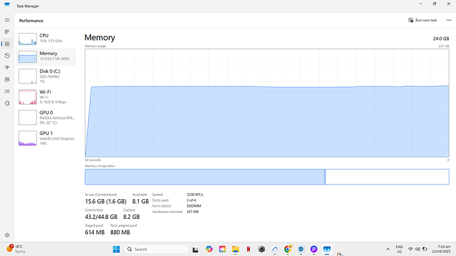The image size is (456, 256).
Task: Click the Committed value 43.2/44.8 GB
Action: point(101,217)
